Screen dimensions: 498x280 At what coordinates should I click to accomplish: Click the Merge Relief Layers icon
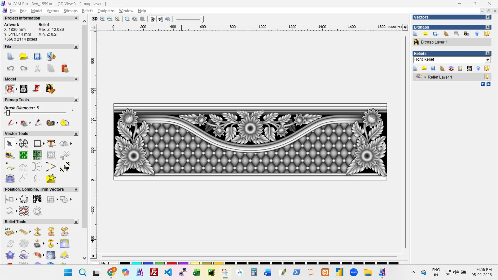[451, 68]
